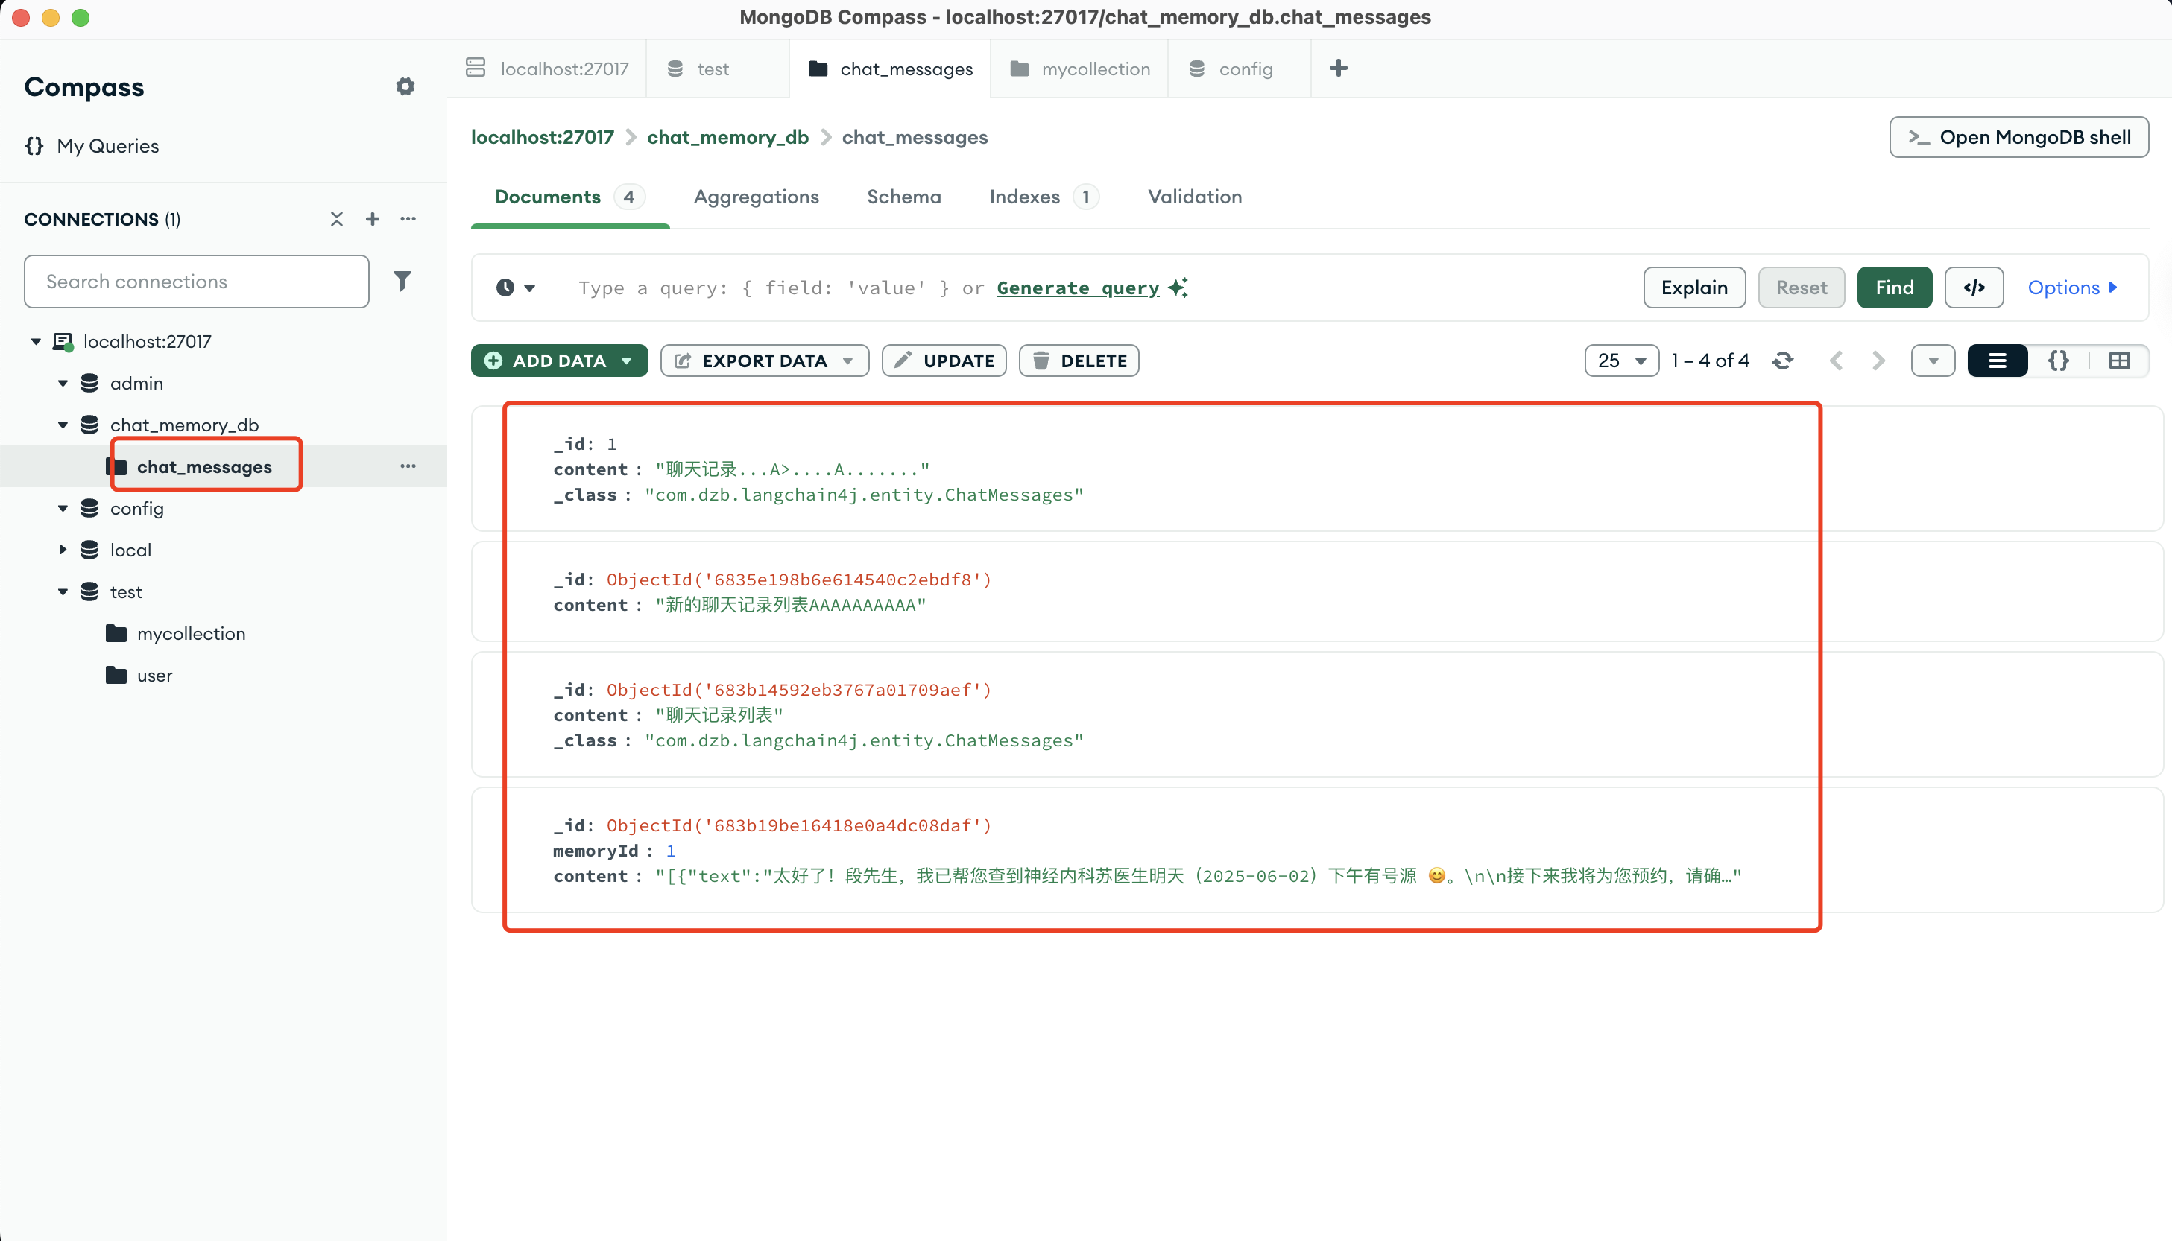
Task: Open query code export icon
Action: point(1973,288)
